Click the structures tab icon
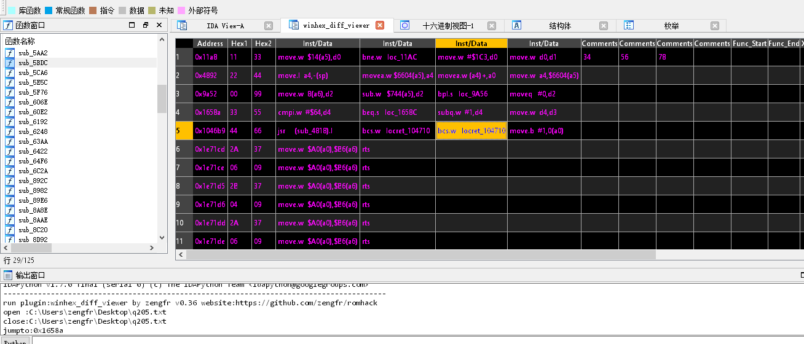This screenshot has width=804, height=344. pyautogui.click(x=517, y=25)
